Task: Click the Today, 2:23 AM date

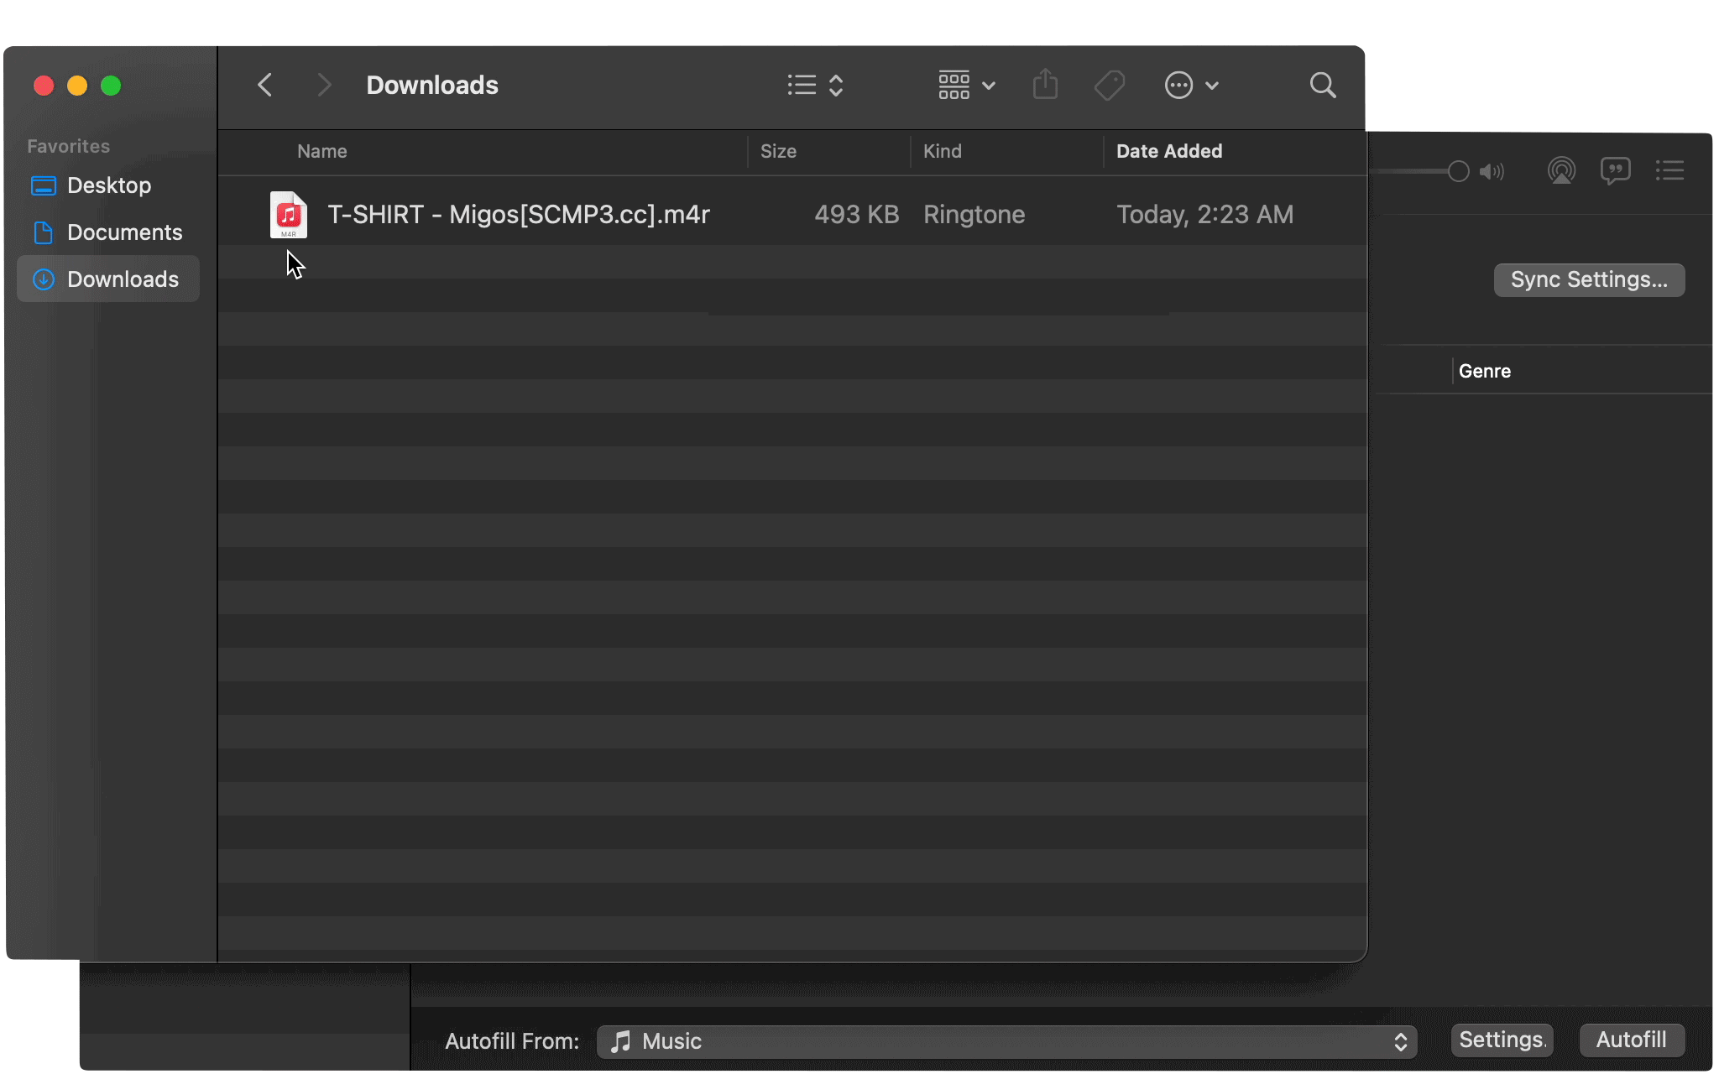Action: 1204,215
